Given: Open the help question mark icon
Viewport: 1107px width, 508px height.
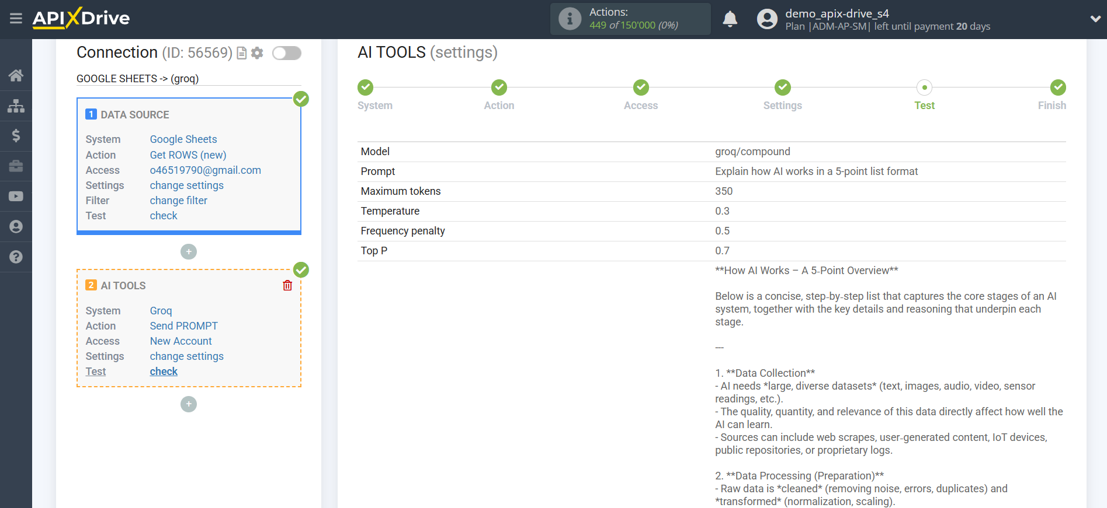Looking at the screenshot, I should click(x=16, y=257).
